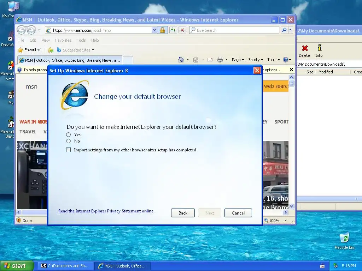The image size is (362, 271).
Task: Click the web search orange button
Action: click(276, 86)
